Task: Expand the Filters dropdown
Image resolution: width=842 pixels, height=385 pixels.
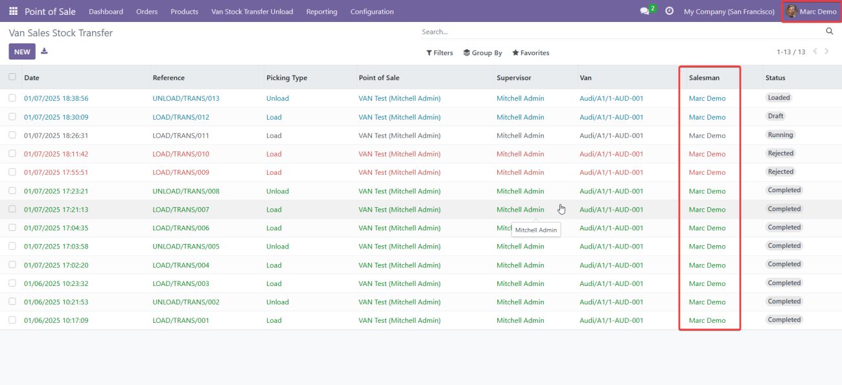Action: pyautogui.click(x=439, y=53)
